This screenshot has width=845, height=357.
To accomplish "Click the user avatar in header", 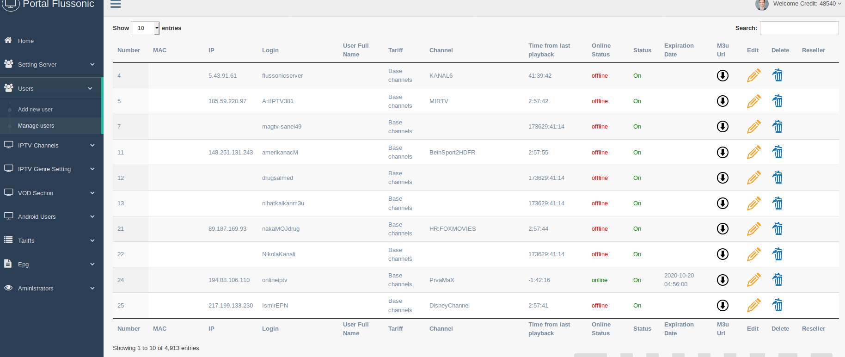I will 762,4.
